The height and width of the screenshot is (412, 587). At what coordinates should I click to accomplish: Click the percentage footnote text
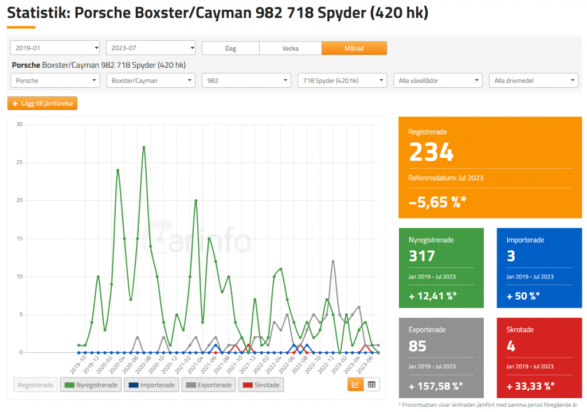[x=488, y=405]
